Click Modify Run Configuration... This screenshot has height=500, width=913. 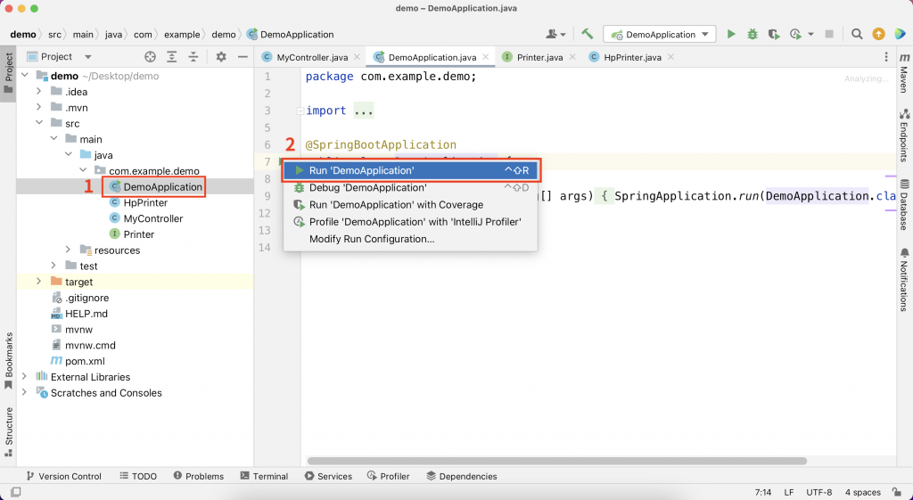(410, 239)
